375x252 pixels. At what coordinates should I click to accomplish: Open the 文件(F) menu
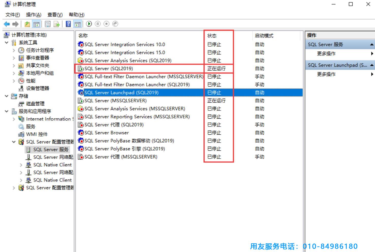point(13,15)
